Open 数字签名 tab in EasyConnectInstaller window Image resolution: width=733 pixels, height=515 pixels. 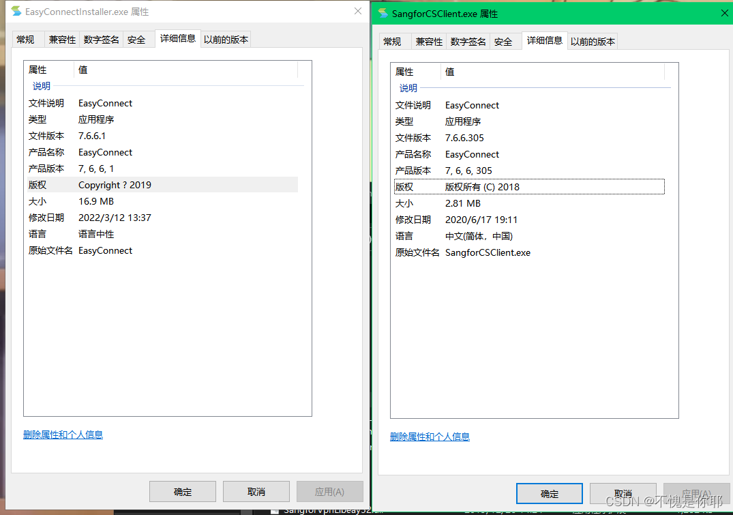[x=101, y=40]
